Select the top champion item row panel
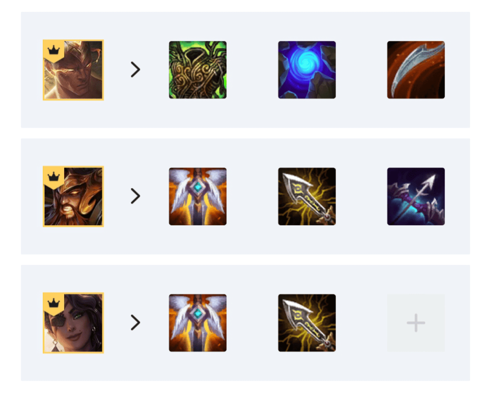The image size is (491, 394). [245, 70]
